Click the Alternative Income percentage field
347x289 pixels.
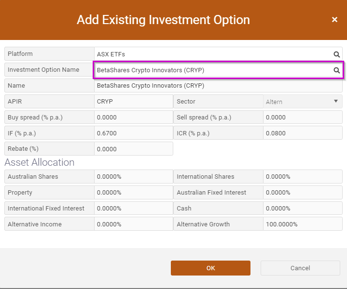click(134, 224)
